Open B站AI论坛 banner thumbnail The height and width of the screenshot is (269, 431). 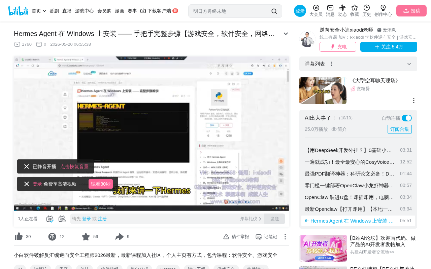tap(323, 248)
